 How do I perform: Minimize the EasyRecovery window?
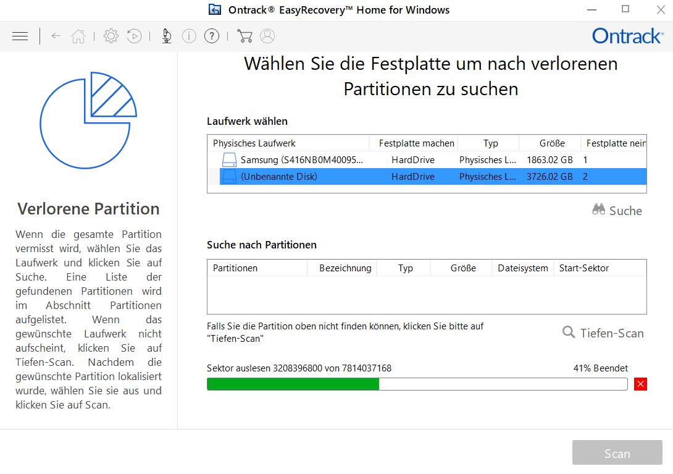[592, 9]
